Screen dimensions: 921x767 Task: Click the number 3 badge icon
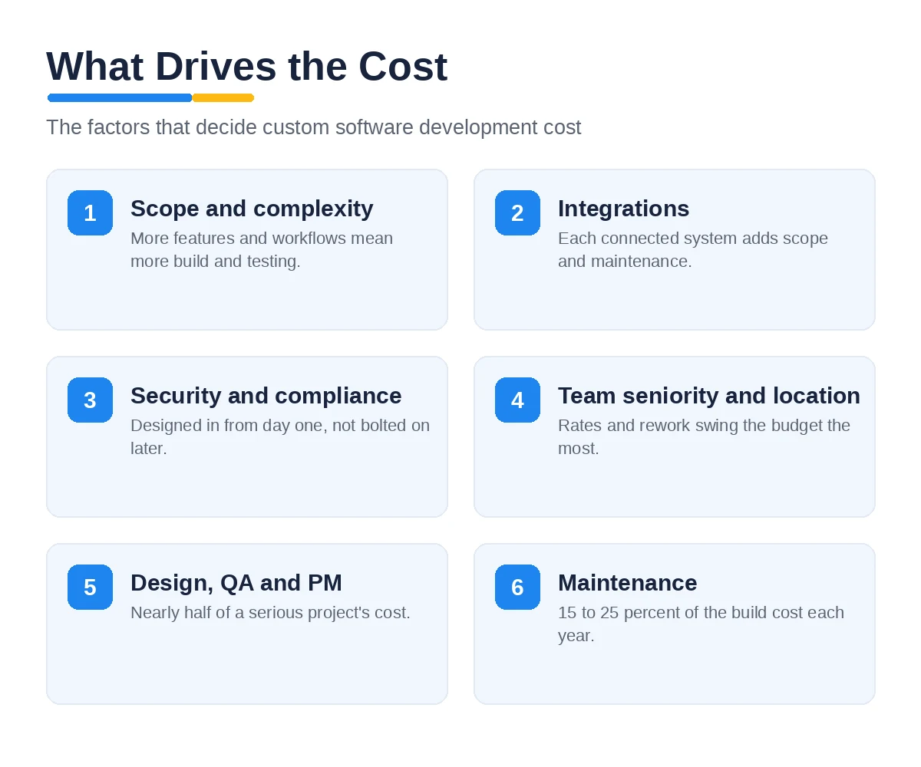(90, 400)
